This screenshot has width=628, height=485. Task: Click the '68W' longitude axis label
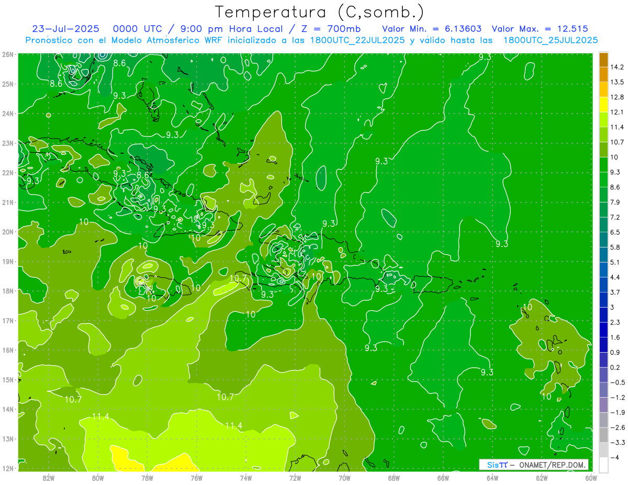394,478
